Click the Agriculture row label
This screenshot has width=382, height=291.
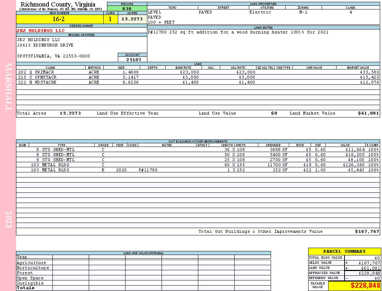coord(31,263)
